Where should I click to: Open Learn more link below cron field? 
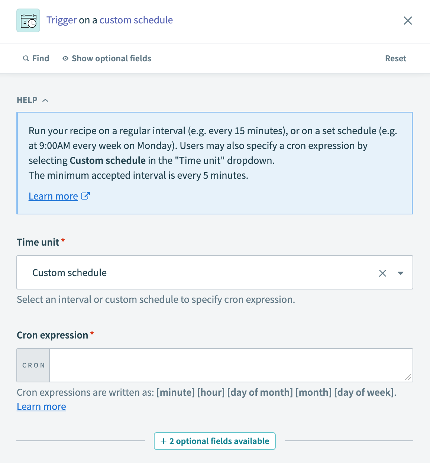41,407
